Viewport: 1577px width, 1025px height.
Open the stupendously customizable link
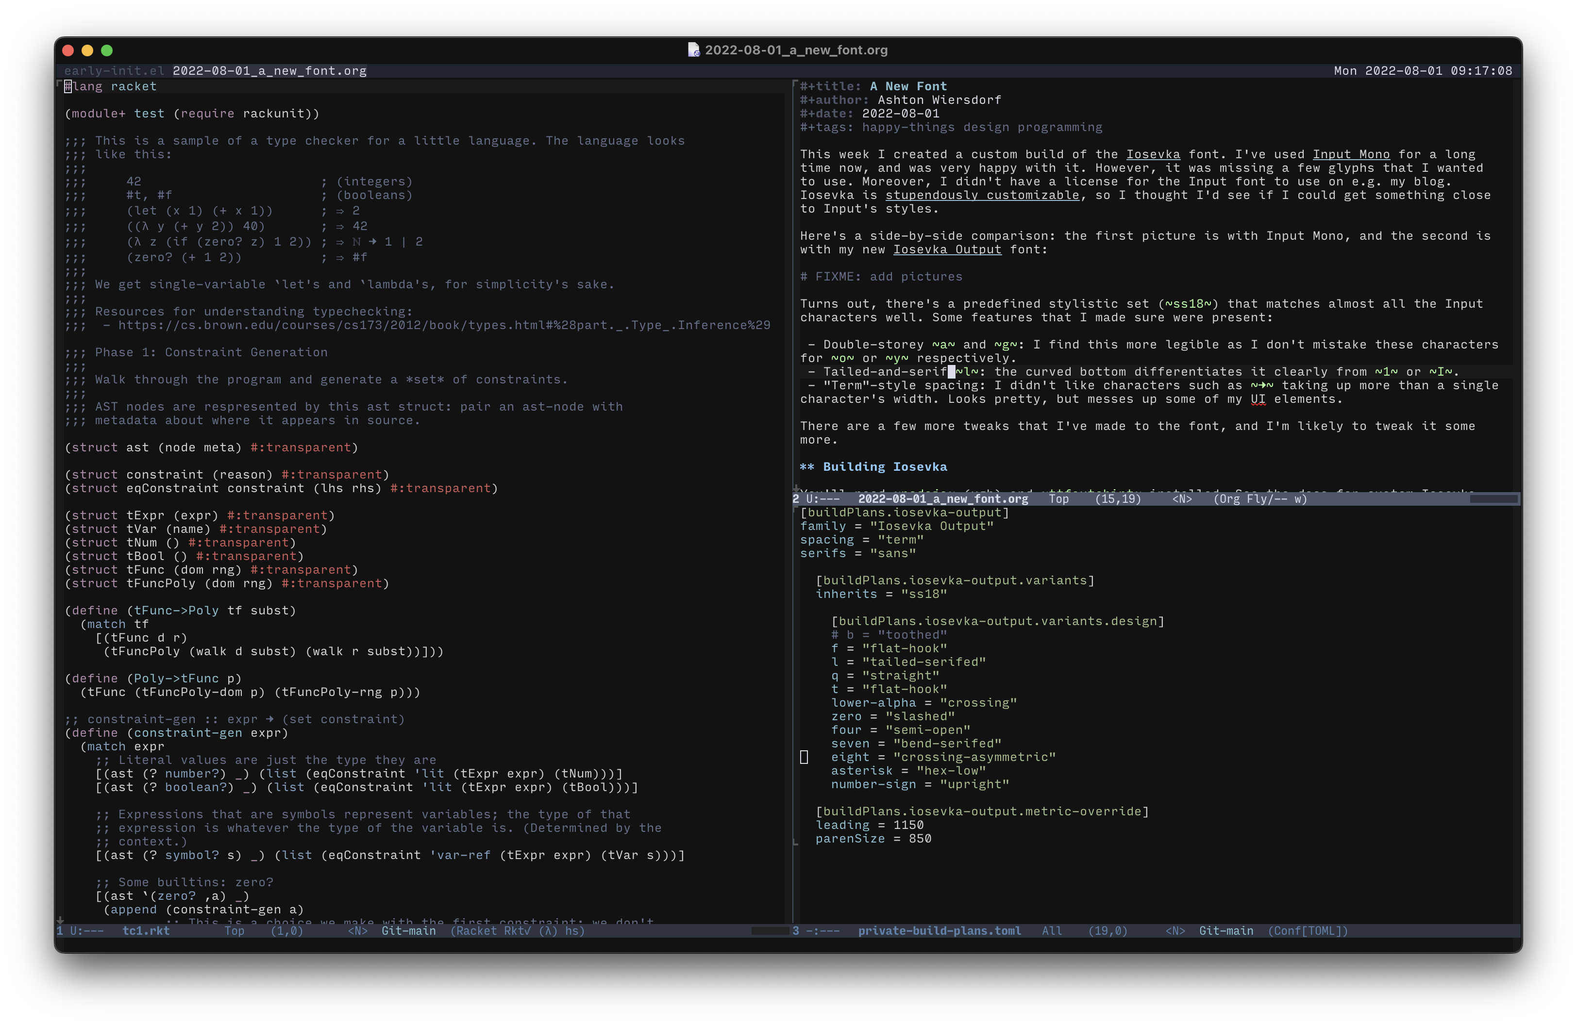pyautogui.click(x=982, y=195)
